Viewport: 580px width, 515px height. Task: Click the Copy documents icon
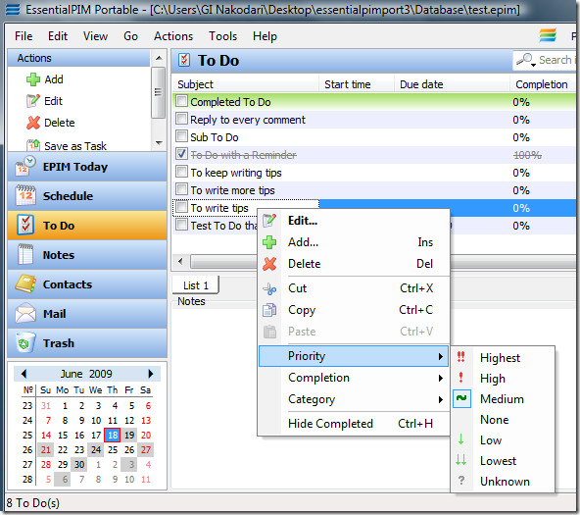[x=269, y=310]
